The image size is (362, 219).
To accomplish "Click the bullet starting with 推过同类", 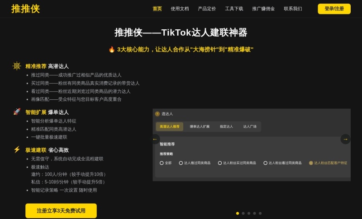I will point(76,75).
